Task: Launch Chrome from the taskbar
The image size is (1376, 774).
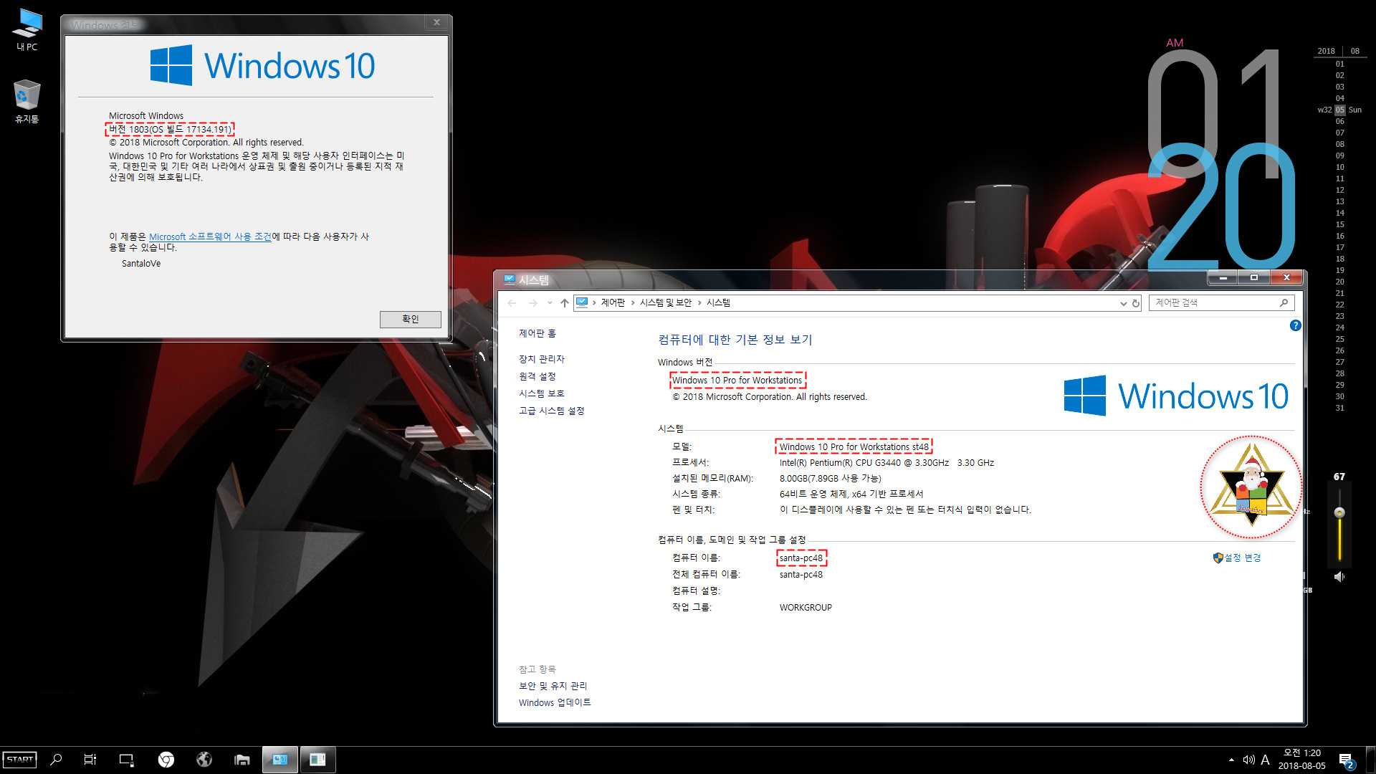Action: pos(166,760)
